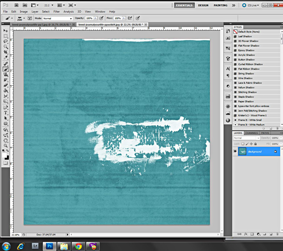Expand the Opacity slider arrow in options bar
The image size is (283, 251).
pyautogui.click(x=95, y=18)
